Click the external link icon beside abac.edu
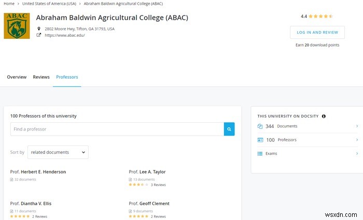Image resolution: width=363 pixels, height=220 pixels. (x=38, y=35)
